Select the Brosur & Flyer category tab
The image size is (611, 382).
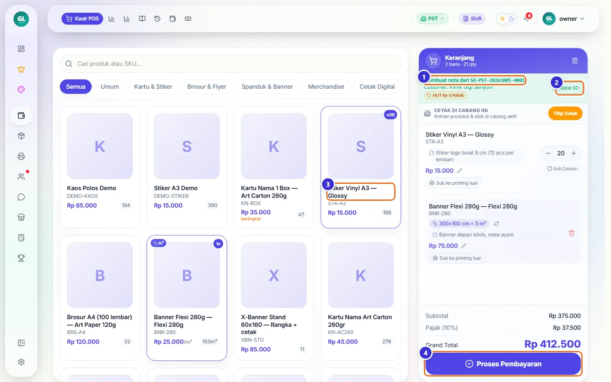(207, 87)
